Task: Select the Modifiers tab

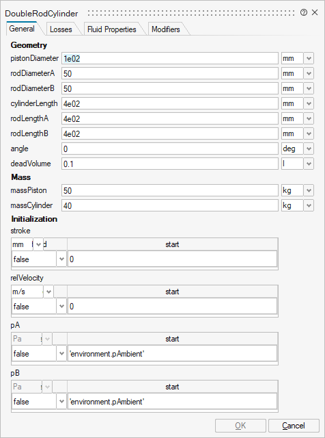Action: coord(165,29)
